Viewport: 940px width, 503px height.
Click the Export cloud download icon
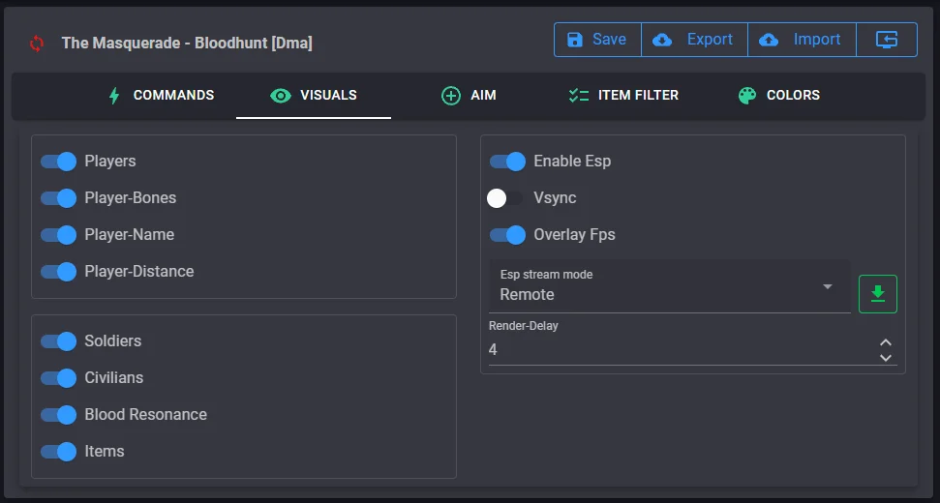[x=662, y=40]
